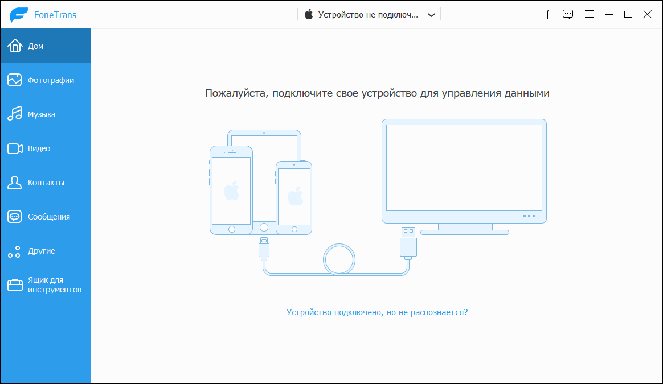Close the FoneTrans window
Screen dimensions: 663x384
[x=648, y=15]
